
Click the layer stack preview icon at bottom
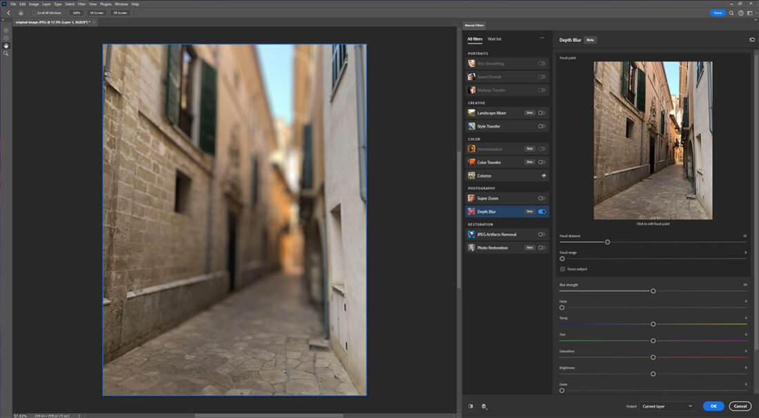pyautogui.click(x=484, y=406)
